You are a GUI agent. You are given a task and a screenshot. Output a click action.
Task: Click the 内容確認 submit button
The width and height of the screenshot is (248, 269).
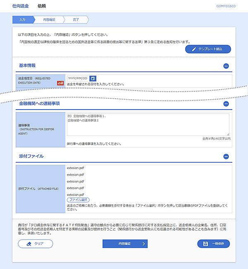(125, 244)
